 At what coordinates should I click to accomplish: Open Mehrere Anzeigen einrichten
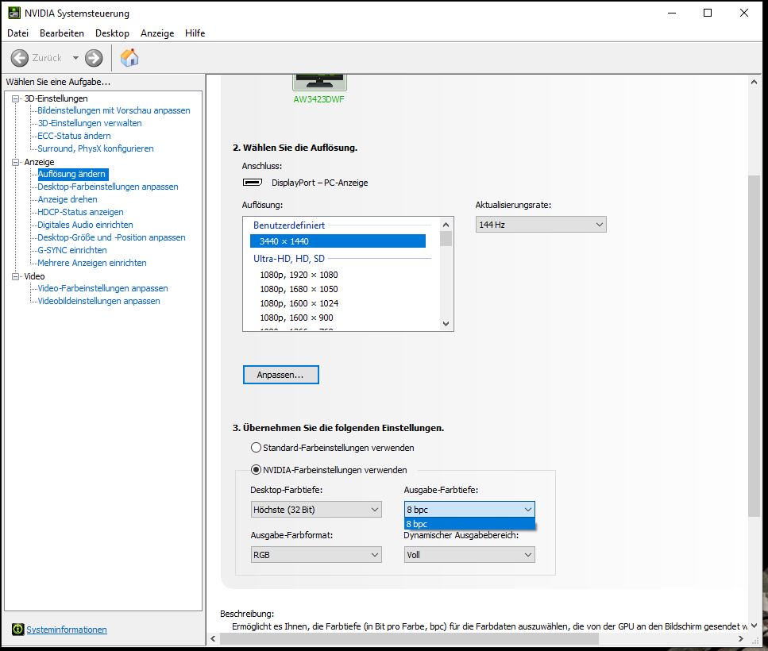point(92,264)
